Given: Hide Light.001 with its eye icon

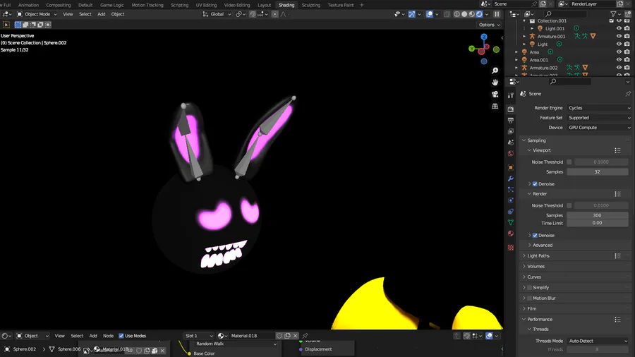Looking at the screenshot, I should point(619,28).
